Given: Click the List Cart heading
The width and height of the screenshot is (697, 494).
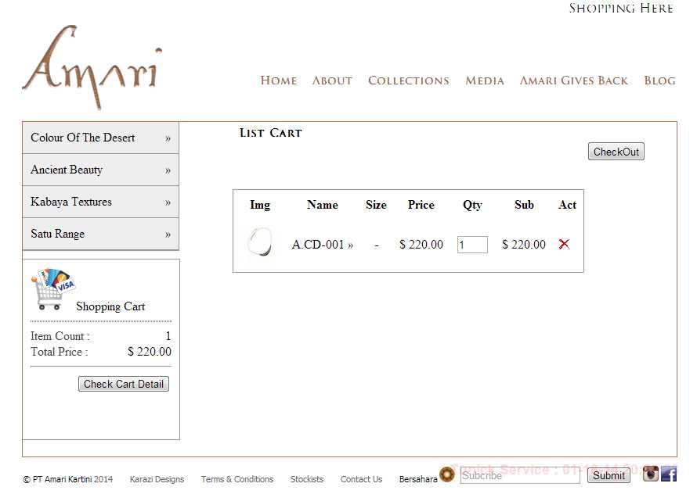Looking at the screenshot, I should pos(271,133).
